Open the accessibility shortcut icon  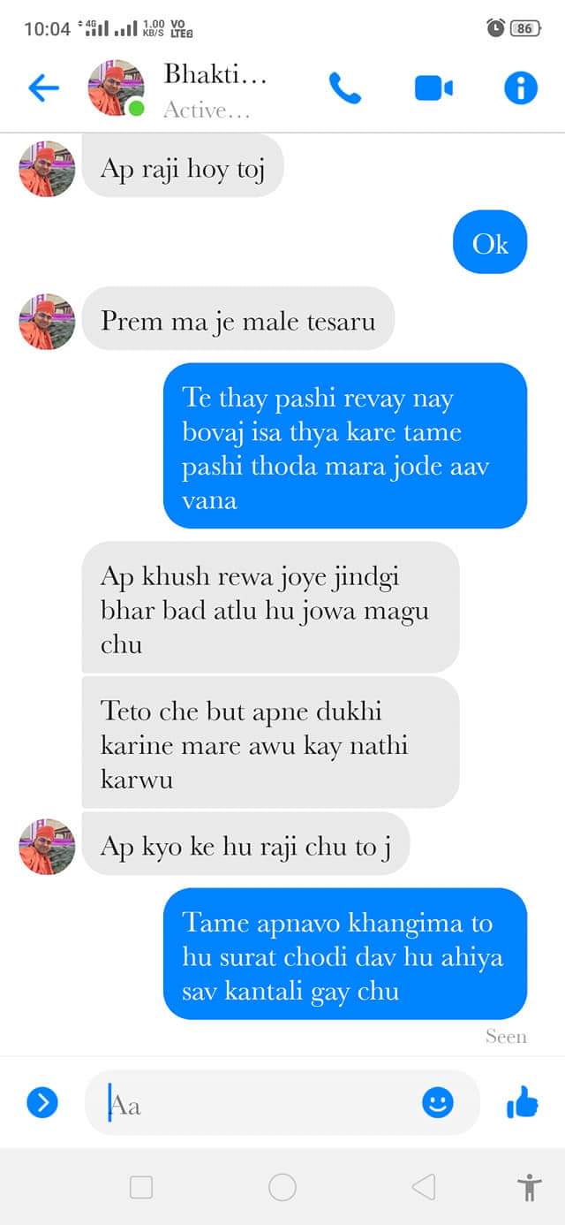click(530, 1186)
